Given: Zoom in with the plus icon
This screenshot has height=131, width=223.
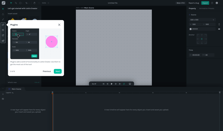Looking at the screenshot, I should 48,3.
